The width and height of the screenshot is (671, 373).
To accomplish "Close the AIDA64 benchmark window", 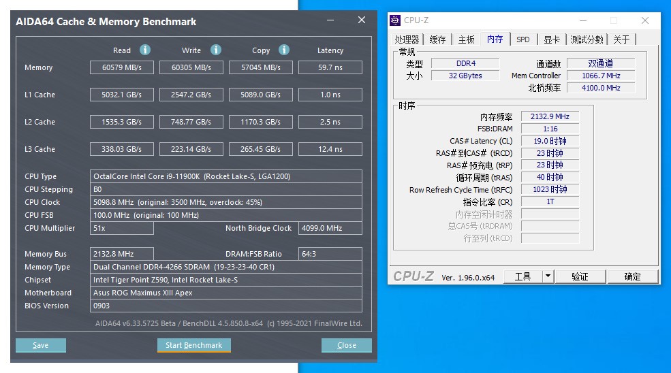I will pos(362,20).
